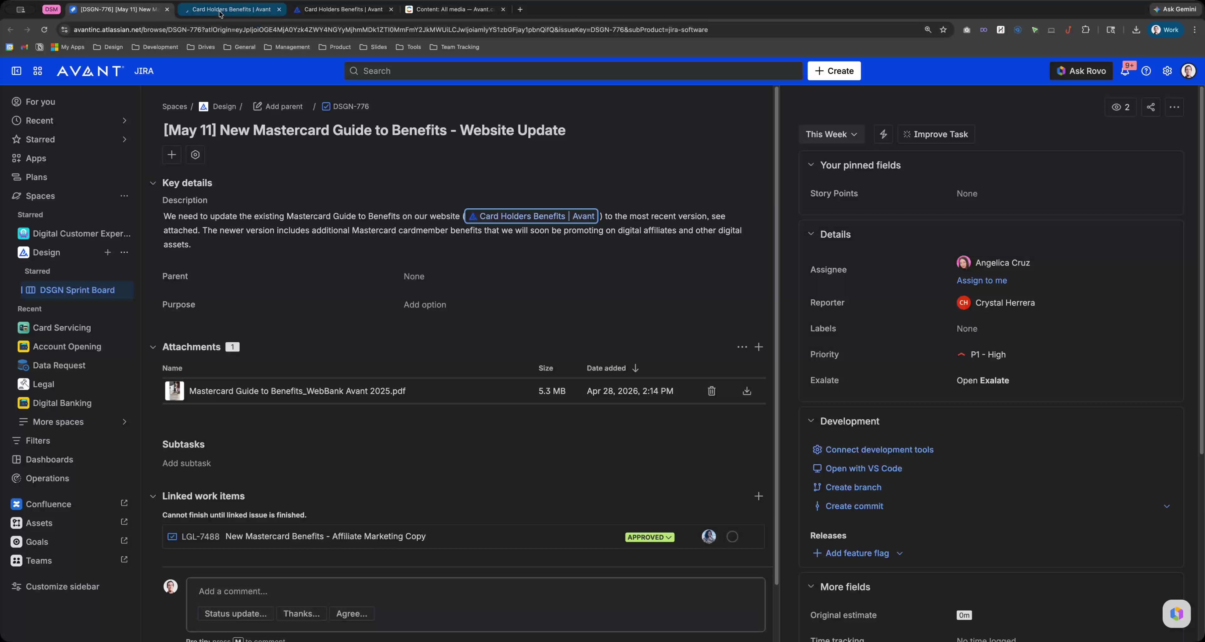Image resolution: width=1205 pixels, height=642 pixels.
Task: Add a linked work item
Action: coord(759,496)
